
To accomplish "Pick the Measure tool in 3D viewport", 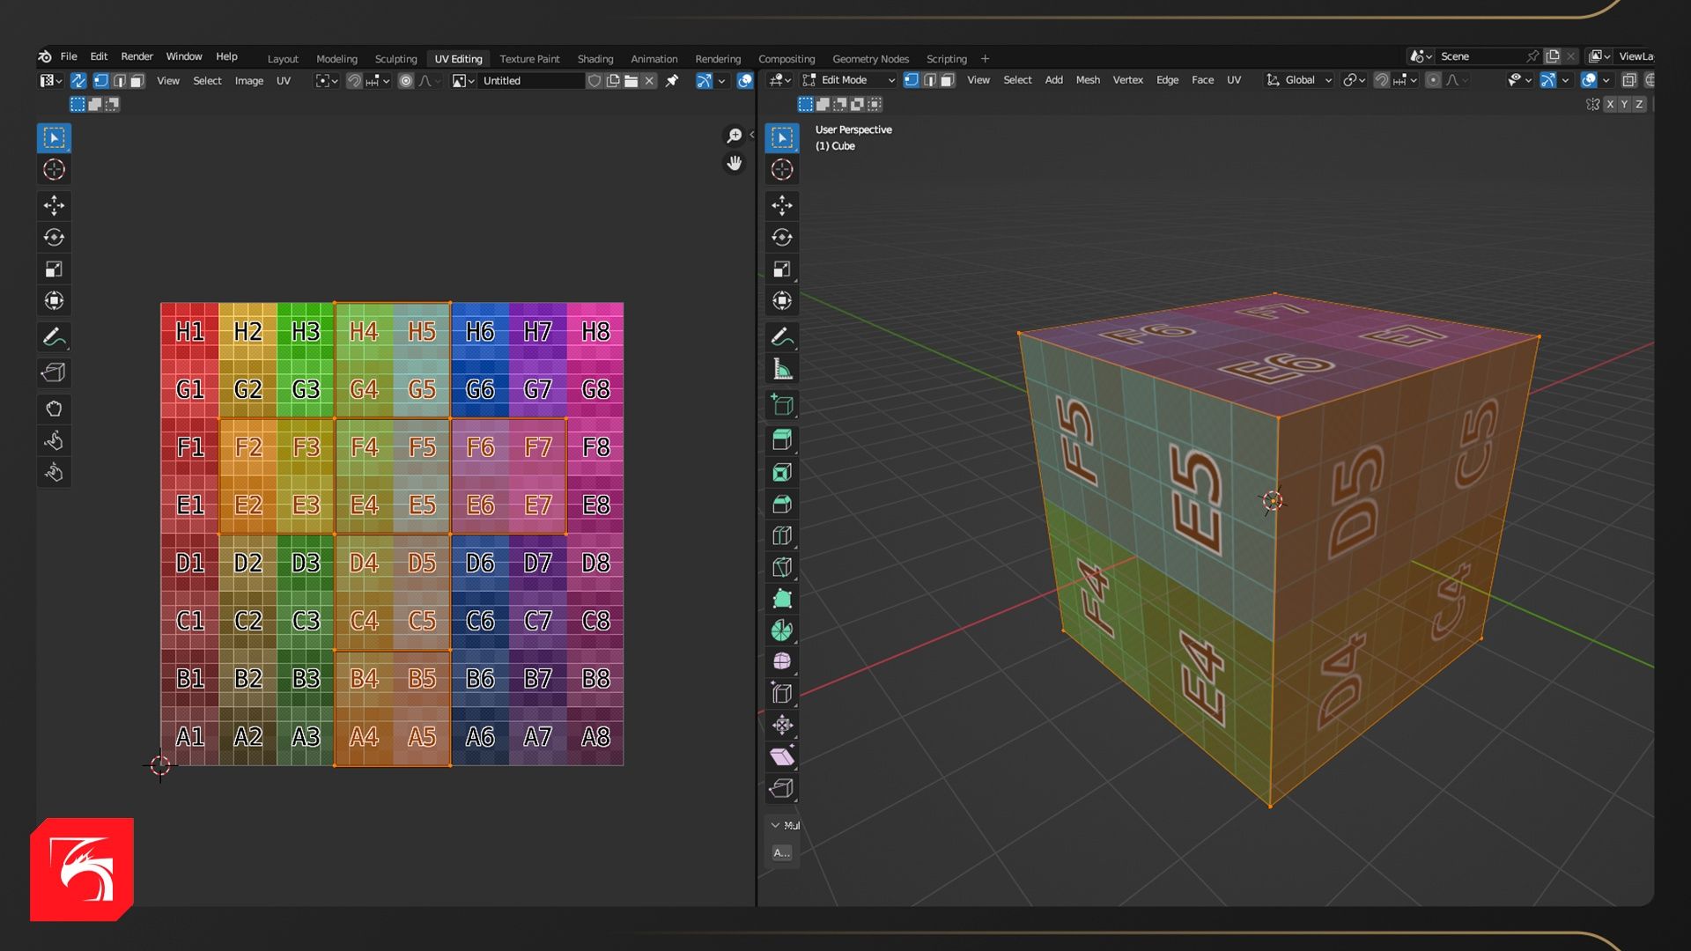I will point(782,369).
